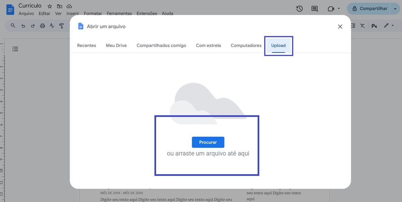Open search within the document

pos(13,25)
